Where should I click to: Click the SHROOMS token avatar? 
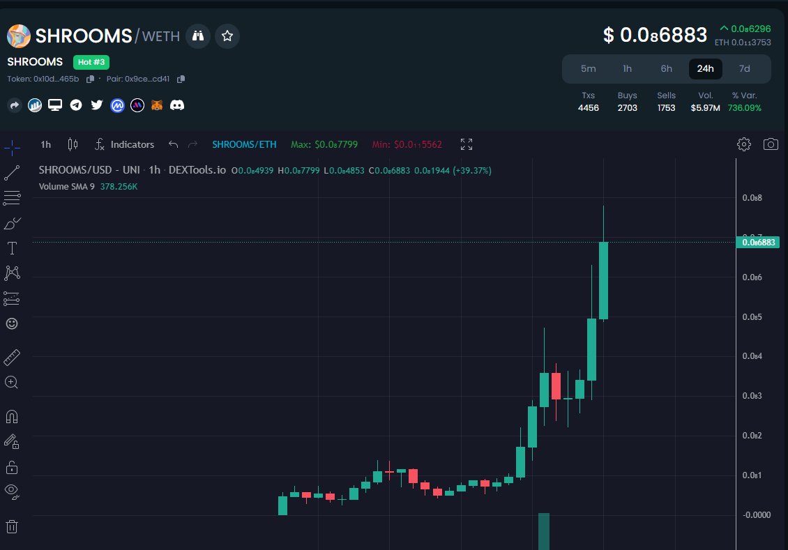[19, 36]
